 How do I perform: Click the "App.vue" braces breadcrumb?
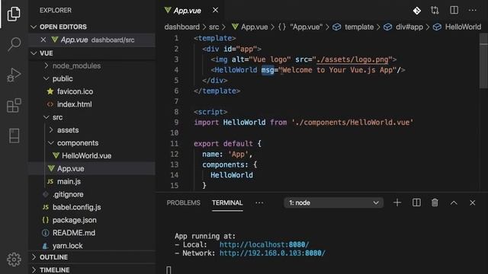300,27
